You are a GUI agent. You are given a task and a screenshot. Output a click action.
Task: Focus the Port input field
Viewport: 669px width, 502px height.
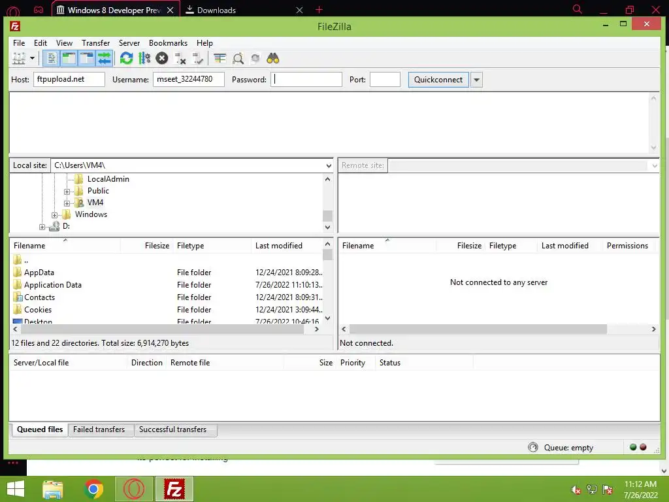(x=385, y=79)
